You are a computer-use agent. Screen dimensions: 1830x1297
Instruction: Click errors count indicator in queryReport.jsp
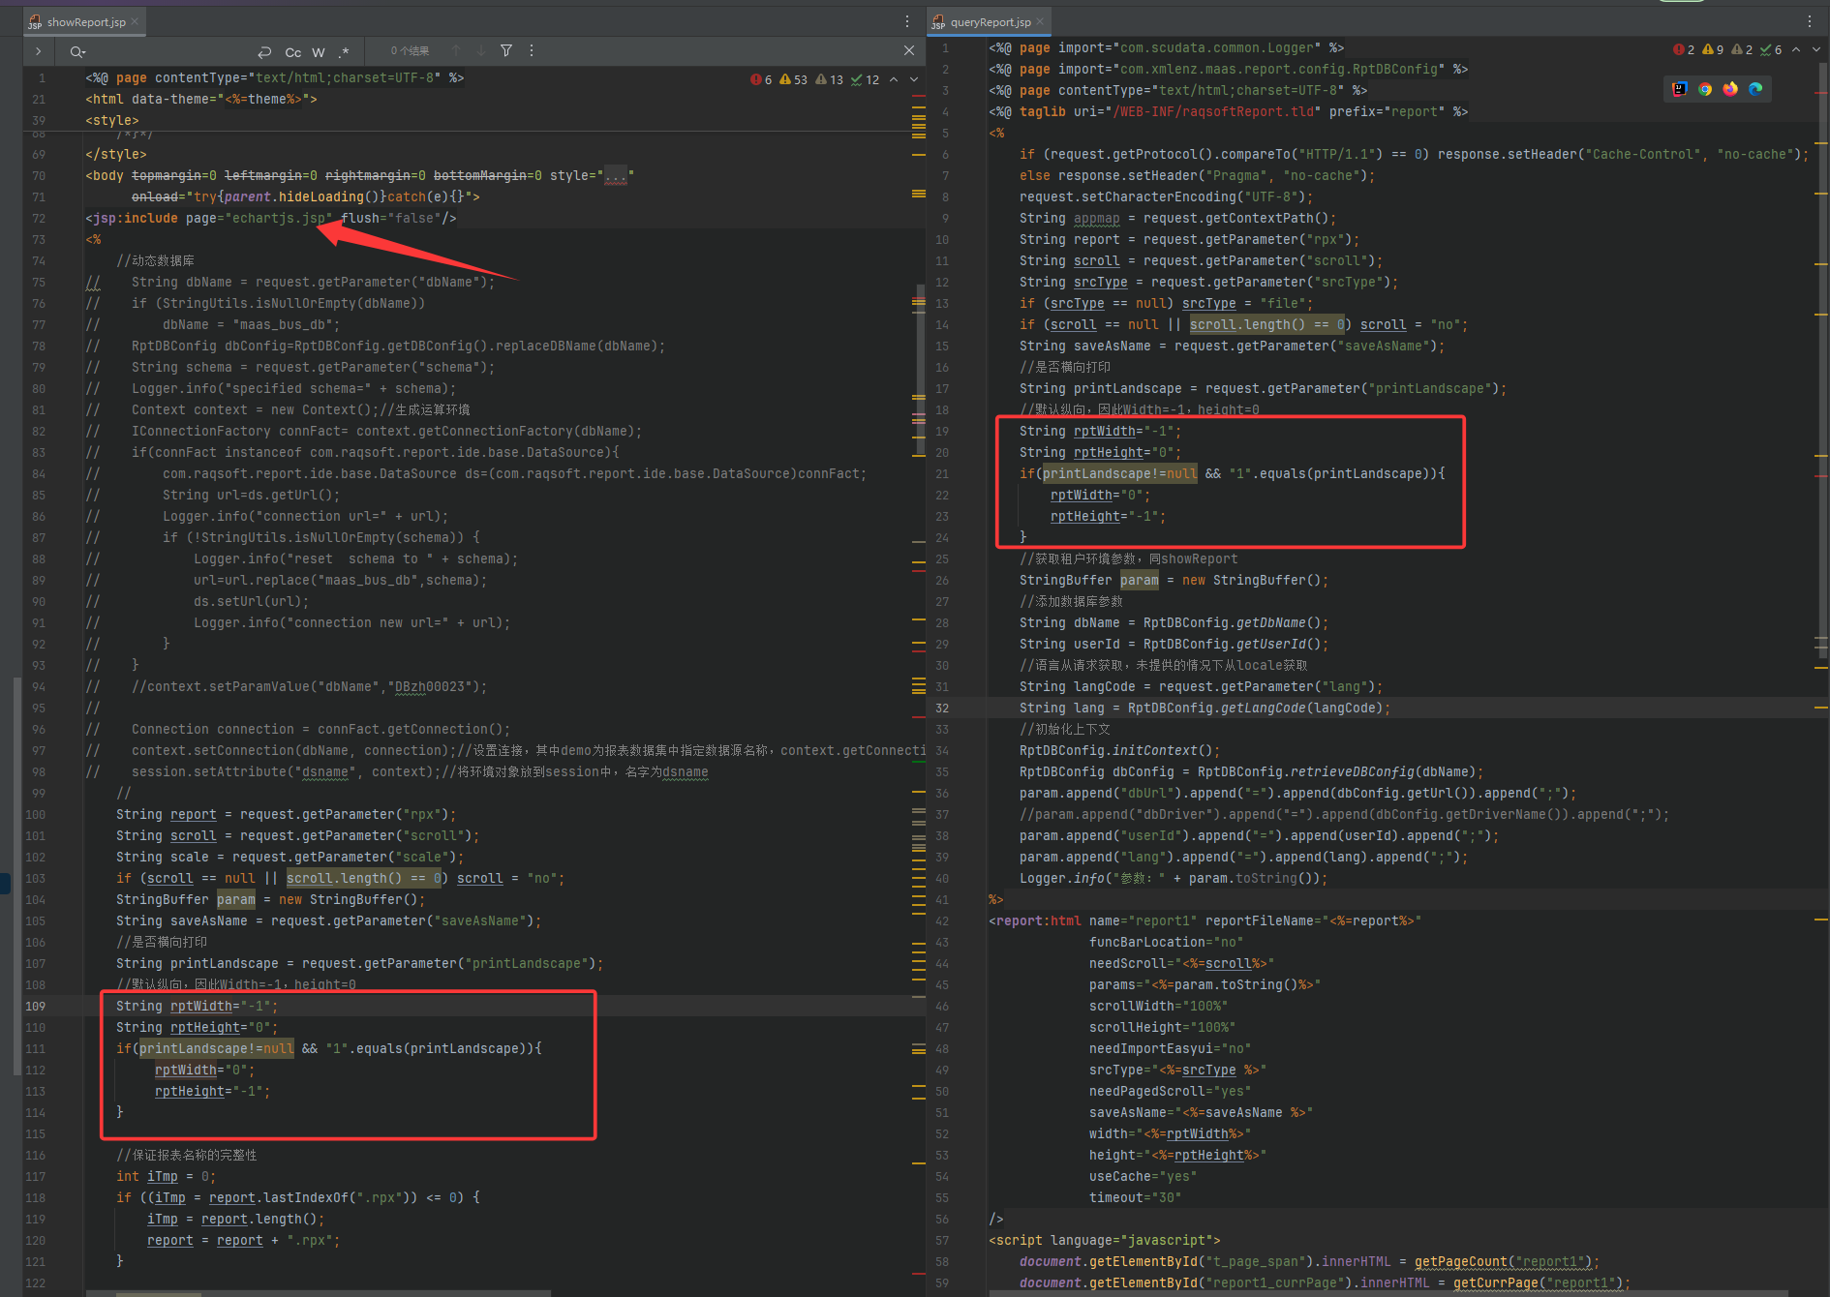pyautogui.click(x=1684, y=49)
